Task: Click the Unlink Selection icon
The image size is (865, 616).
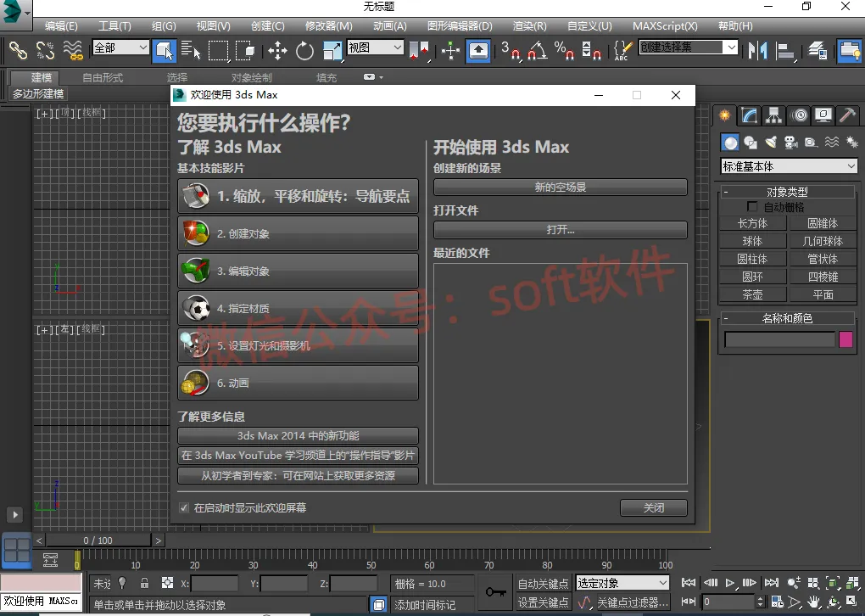Action: pyautogui.click(x=45, y=50)
